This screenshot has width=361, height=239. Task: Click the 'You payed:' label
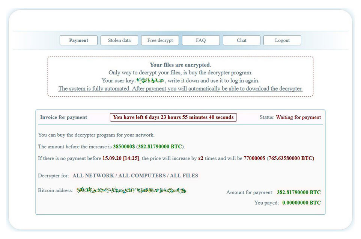pos(266,203)
